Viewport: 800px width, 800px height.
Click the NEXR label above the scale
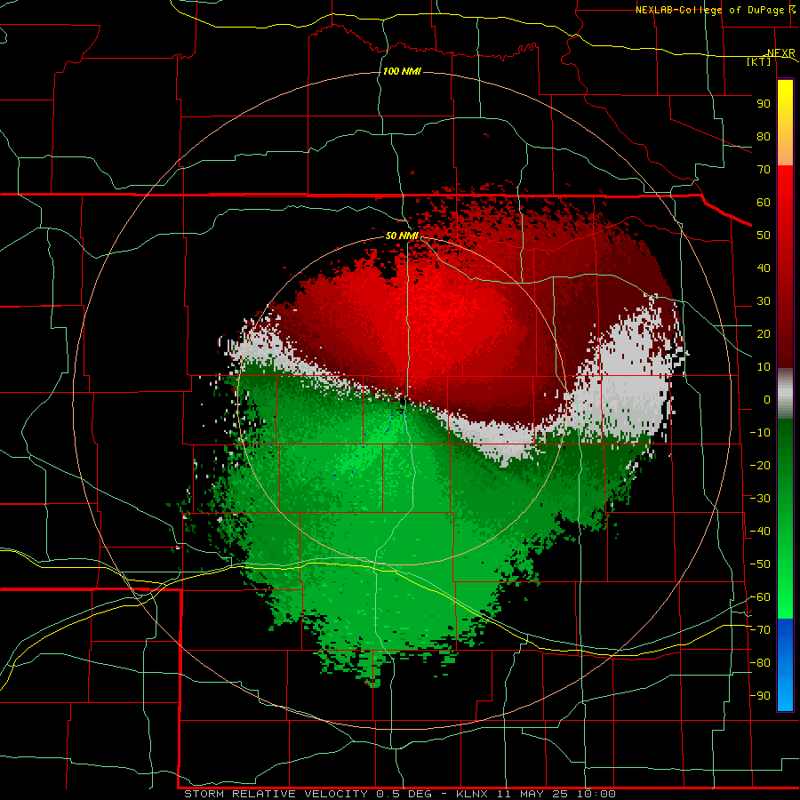click(x=781, y=53)
